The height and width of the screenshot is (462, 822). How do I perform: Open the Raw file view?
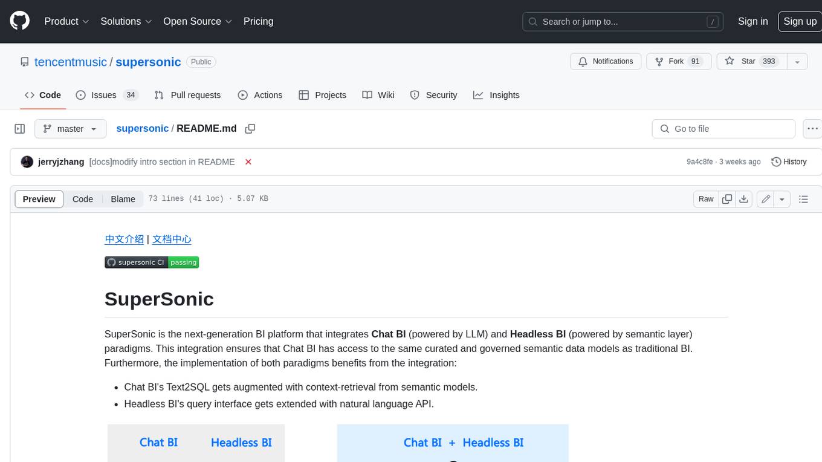[706, 199]
